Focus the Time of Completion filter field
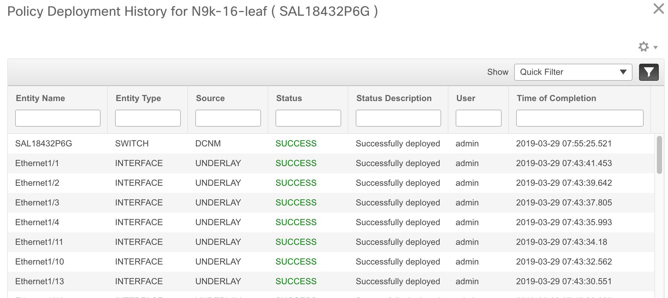The height and width of the screenshot is (298, 668). [580, 118]
